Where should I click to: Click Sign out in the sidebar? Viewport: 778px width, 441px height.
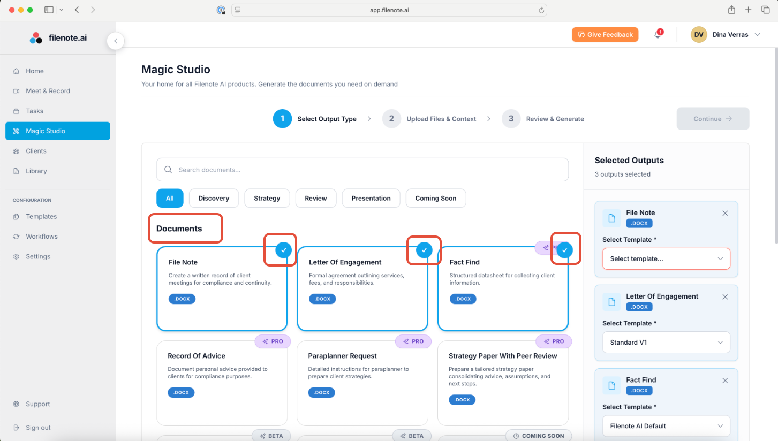38,428
